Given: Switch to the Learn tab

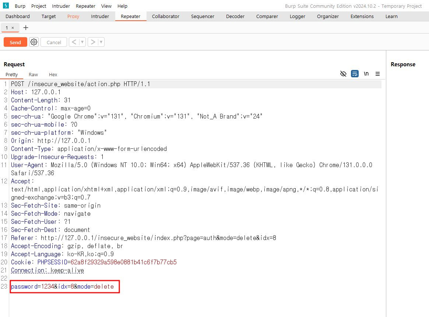Looking at the screenshot, I should point(391,17).
